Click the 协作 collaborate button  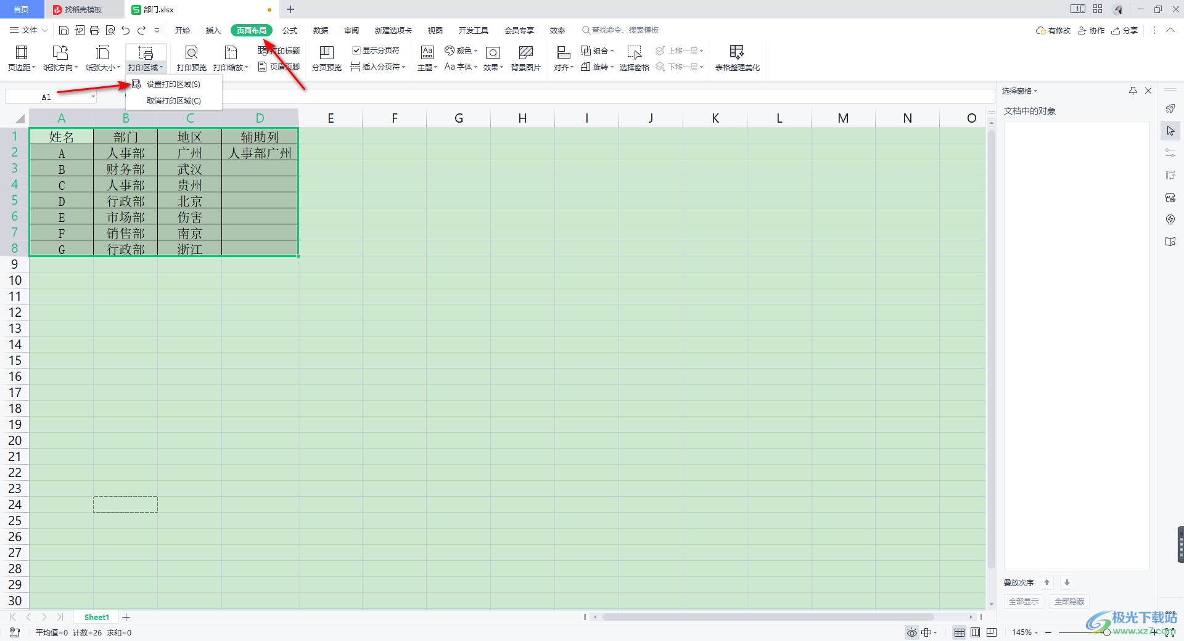click(1091, 30)
